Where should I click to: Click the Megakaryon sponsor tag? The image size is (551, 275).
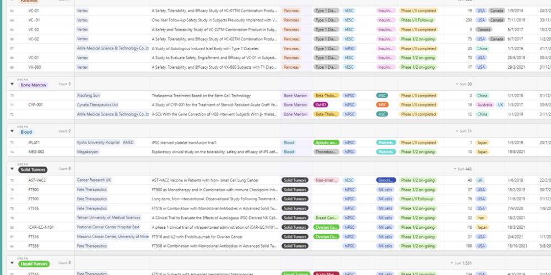[88, 152]
